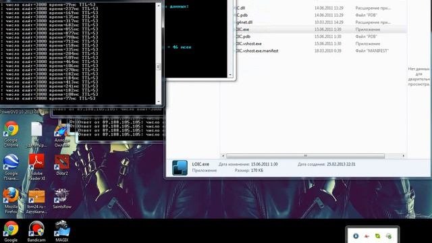Screen dimensions: 432x243
Task: Click creation date 25.02.2013 22:31 in details
Action: click(341, 164)
